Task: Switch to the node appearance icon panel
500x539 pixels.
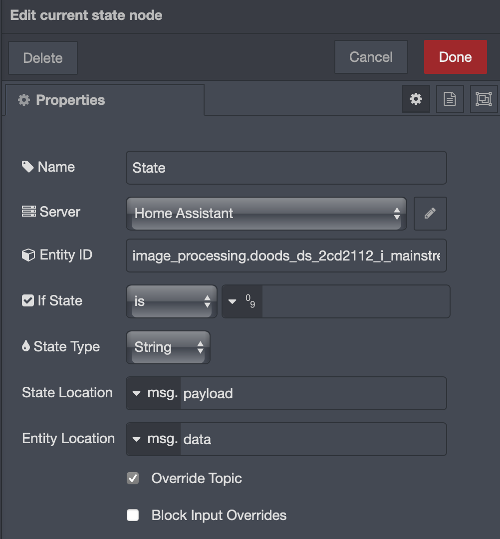Action: point(484,99)
